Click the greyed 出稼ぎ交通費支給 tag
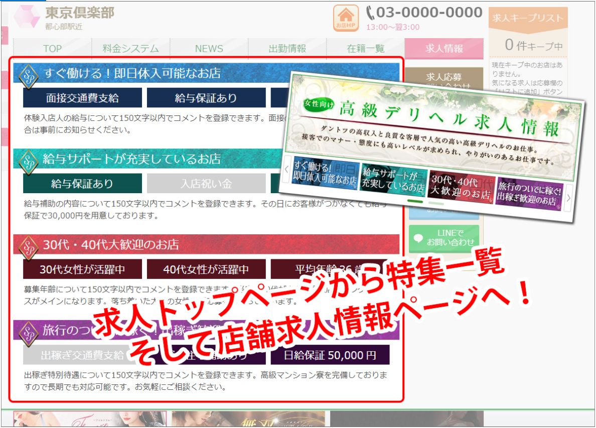Screen dimensions: 596x428 [x=82, y=355]
